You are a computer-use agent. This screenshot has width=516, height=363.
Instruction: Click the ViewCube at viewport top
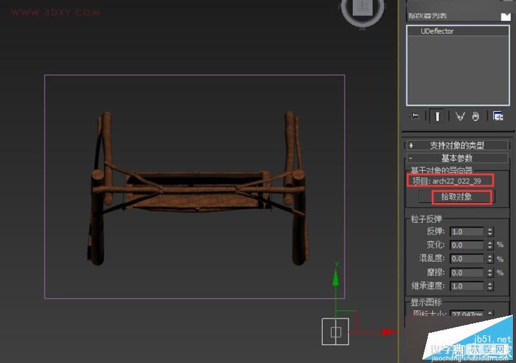tap(362, 9)
